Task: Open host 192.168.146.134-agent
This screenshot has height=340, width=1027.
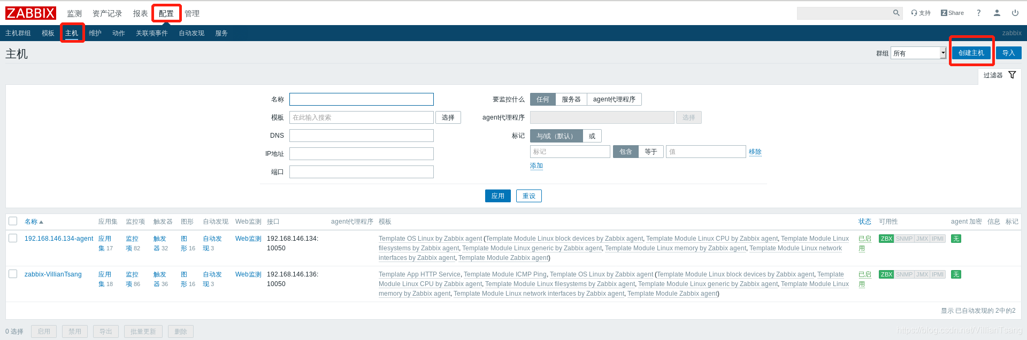Action: point(59,239)
